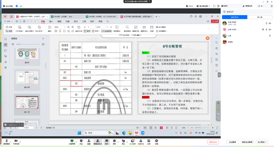The width and height of the screenshot is (274, 147).
Task: Open the PDF convert (PDF转换) tool
Action: [x=20, y=29]
